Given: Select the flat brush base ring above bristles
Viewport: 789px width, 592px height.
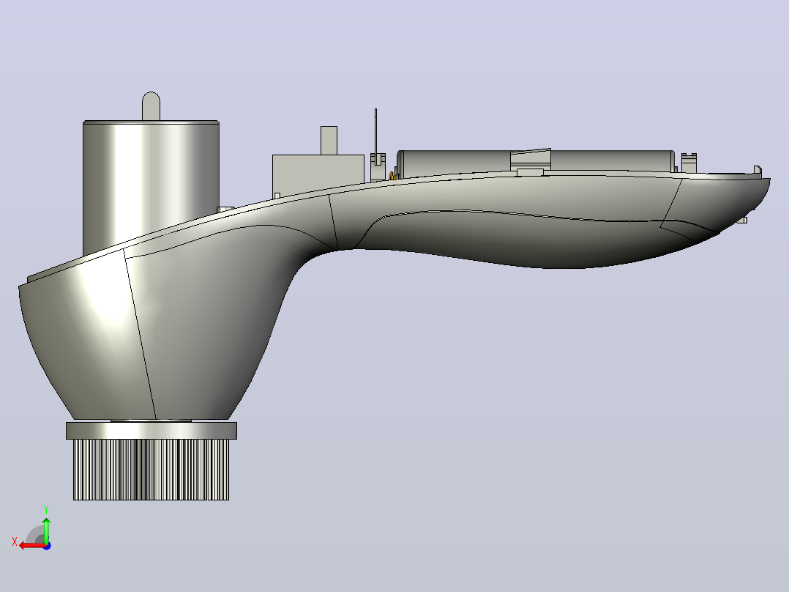Looking at the screenshot, I should click(152, 431).
